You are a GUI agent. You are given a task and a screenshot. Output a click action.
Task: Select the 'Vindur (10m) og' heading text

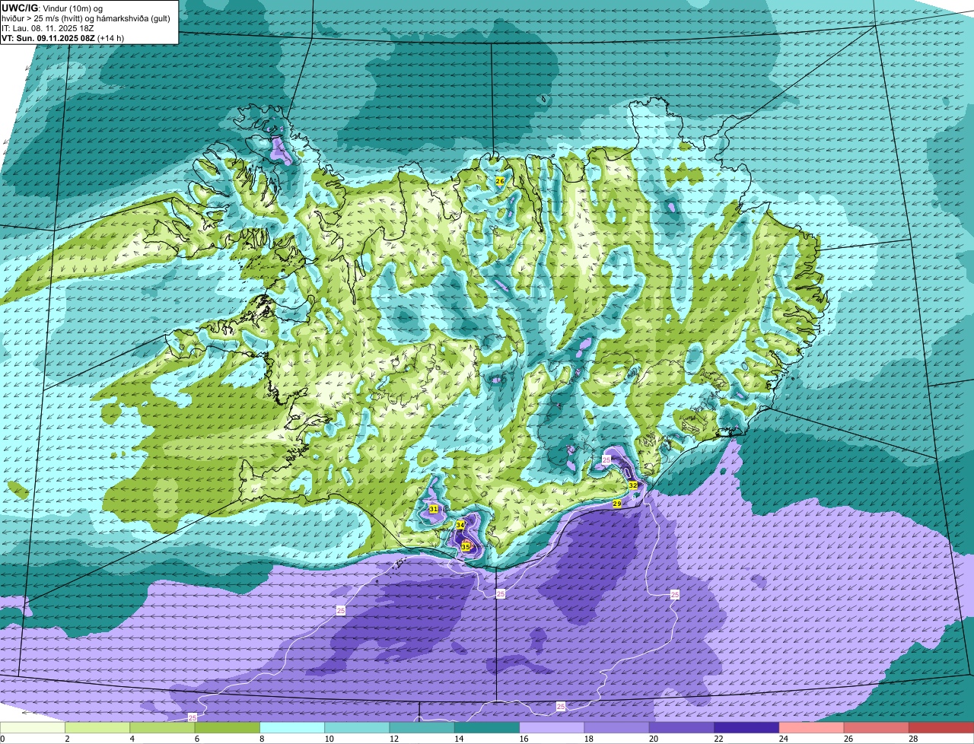pyautogui.click(x=73, y=8)
